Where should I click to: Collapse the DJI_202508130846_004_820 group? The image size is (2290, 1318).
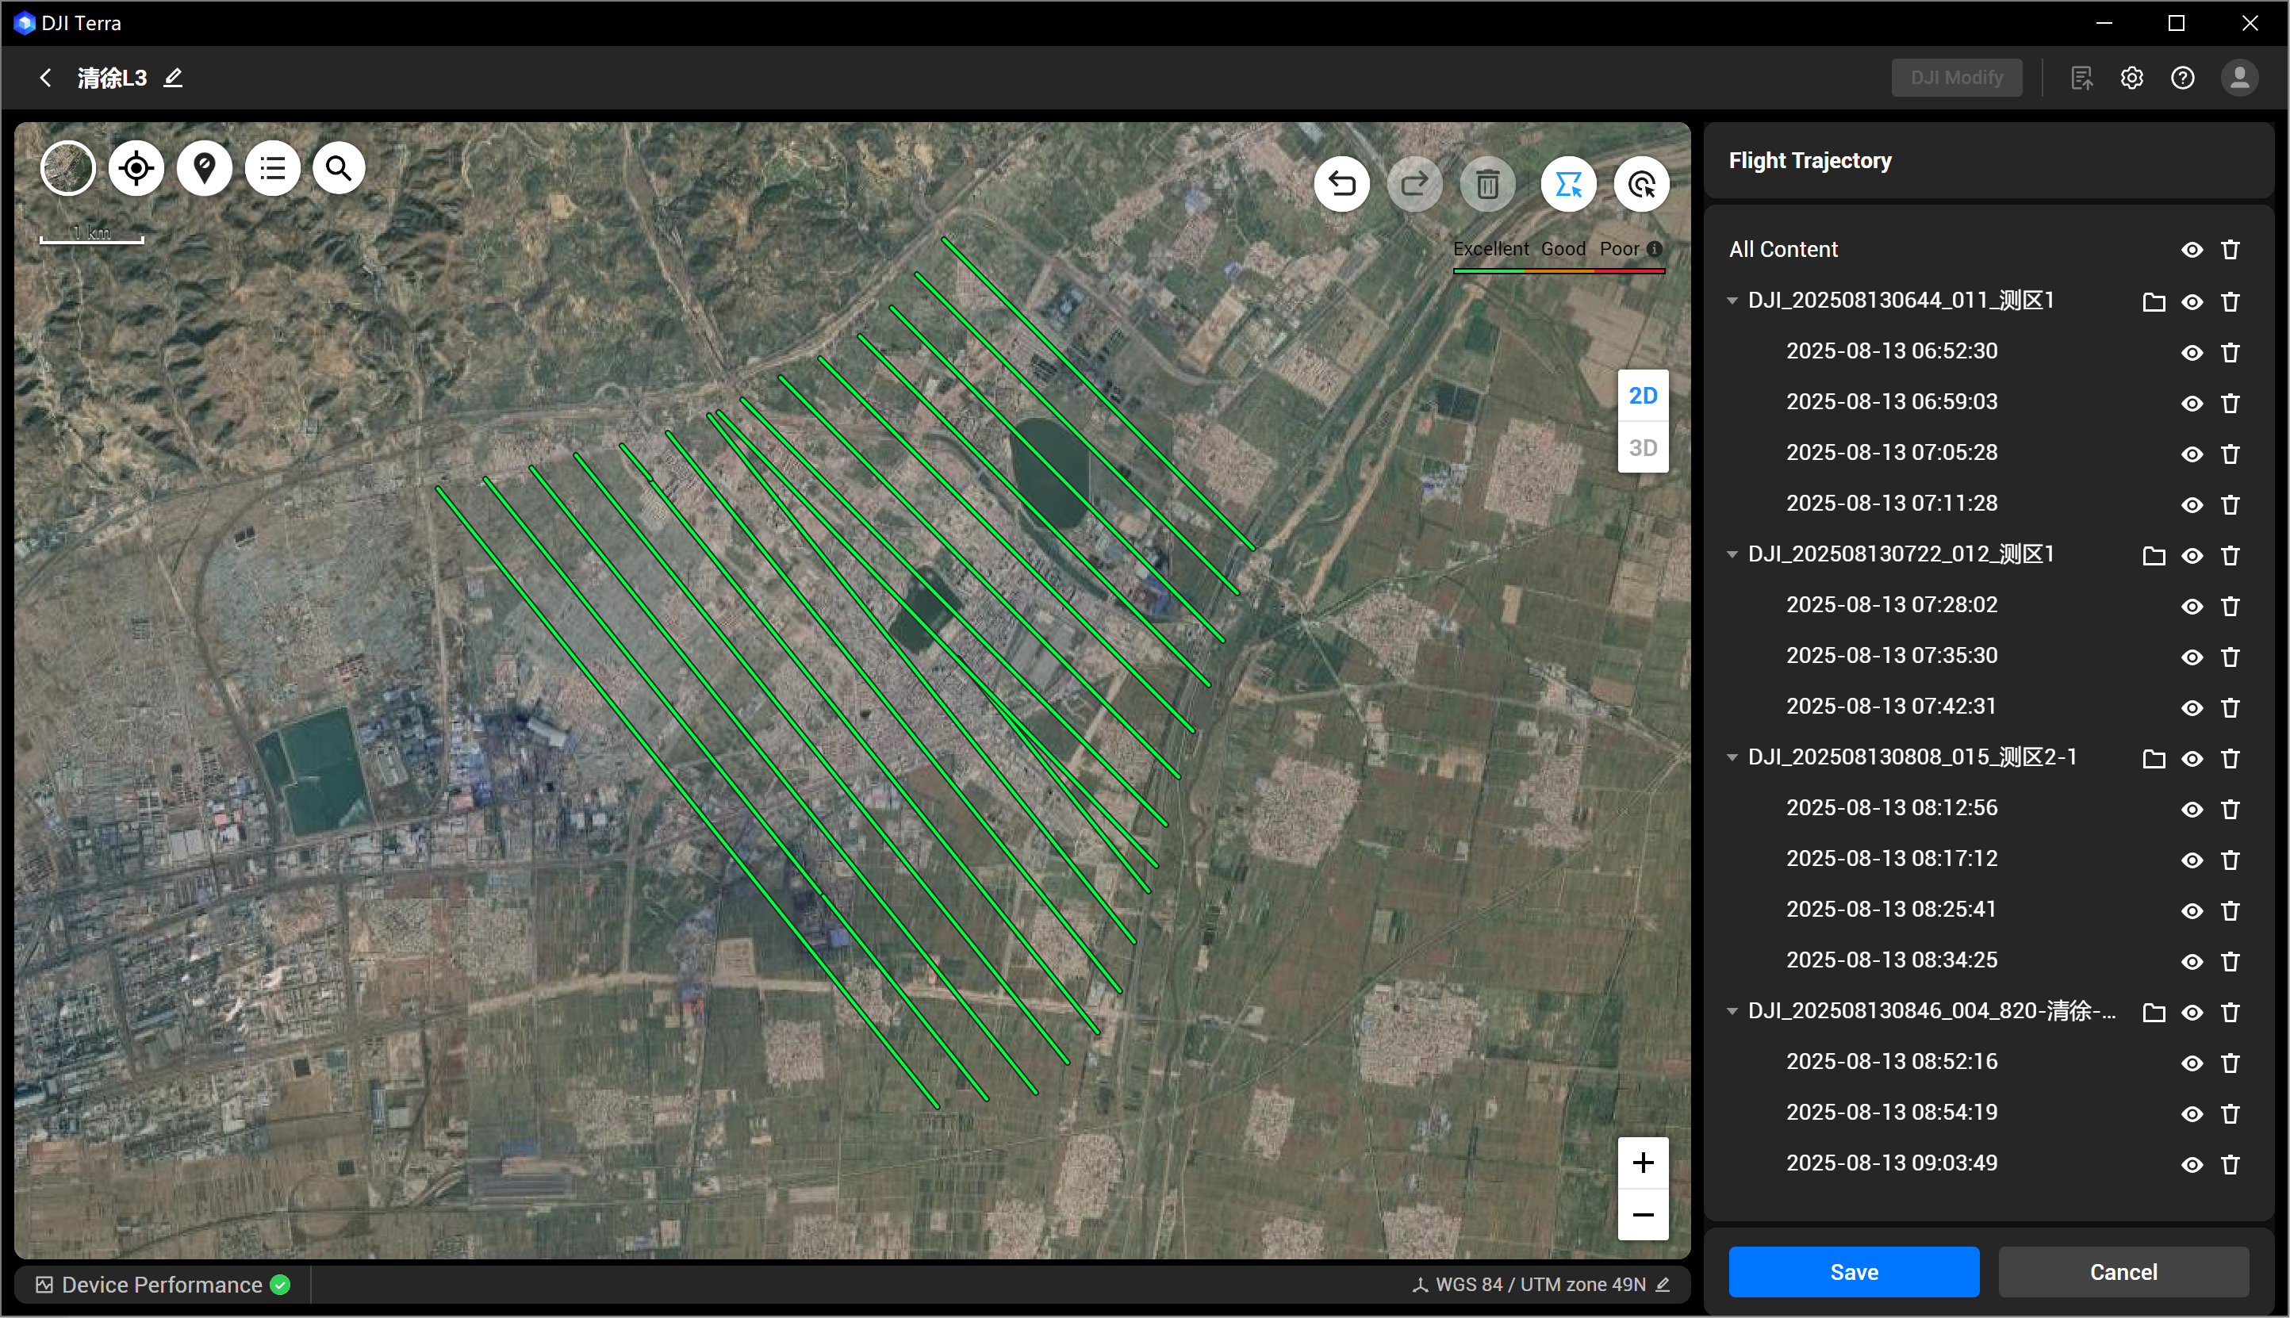click(1732, 1011)
